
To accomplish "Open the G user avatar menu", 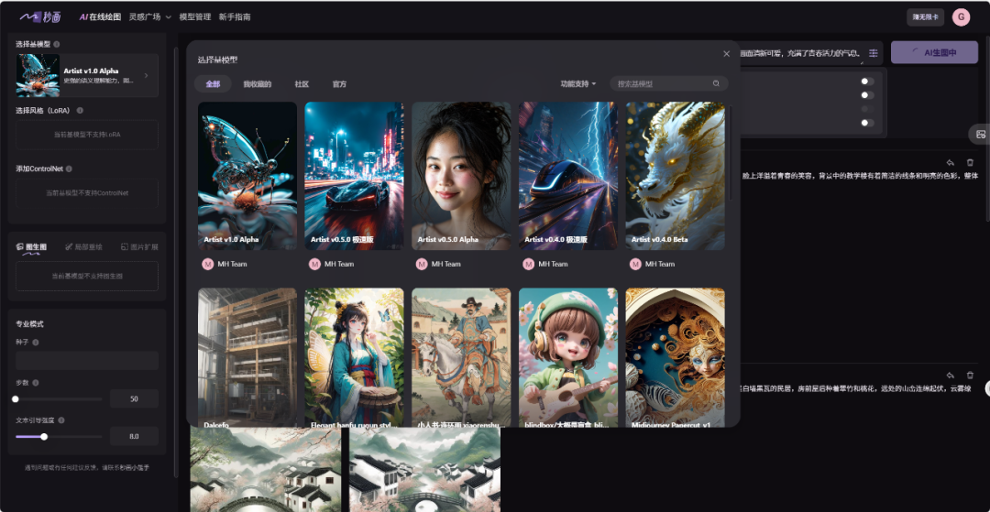I will [961, 17].
